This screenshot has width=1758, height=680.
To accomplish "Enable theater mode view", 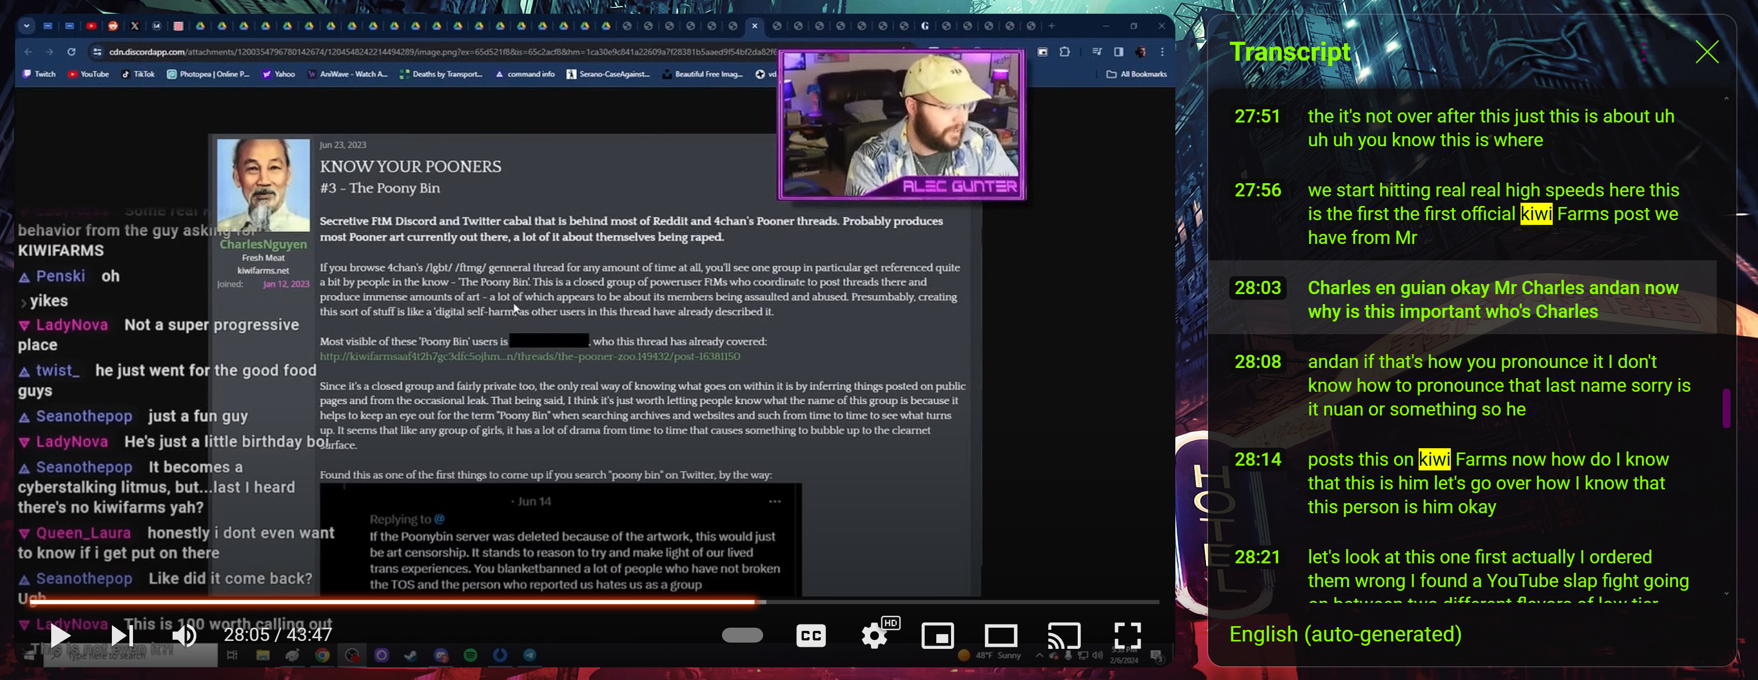I will tap(1001, 636).
